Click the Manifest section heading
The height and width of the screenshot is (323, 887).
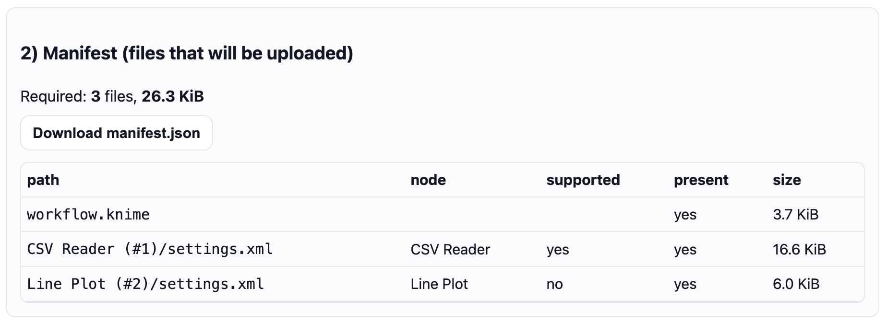[x=187, y=53]
